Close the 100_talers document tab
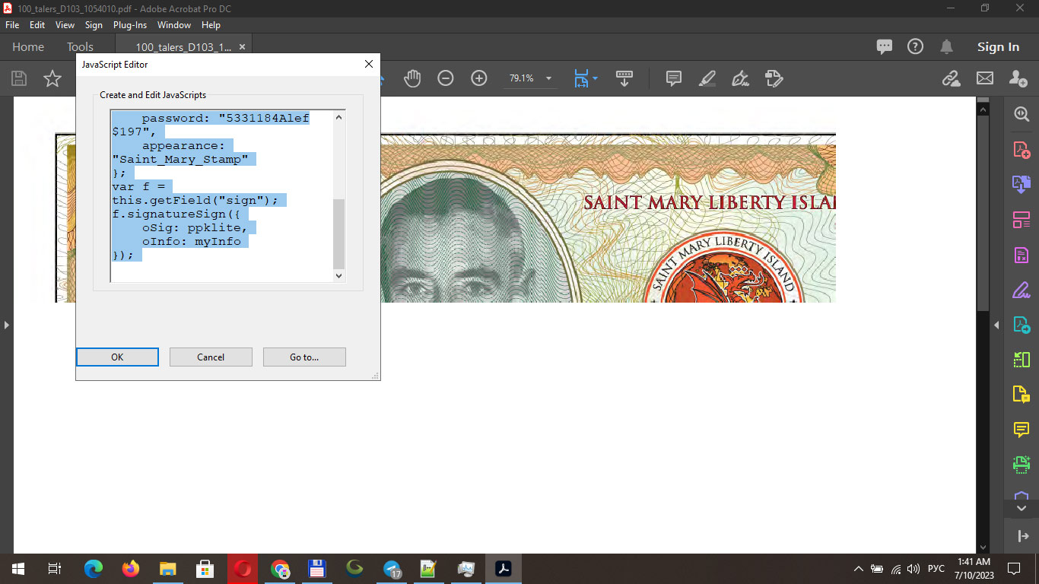 click(x=243, y=47)
